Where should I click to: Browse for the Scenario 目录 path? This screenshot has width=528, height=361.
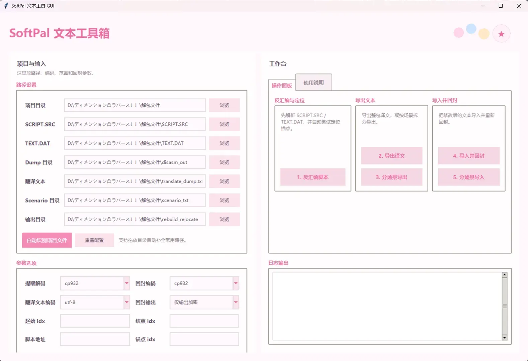click(224, 201)
